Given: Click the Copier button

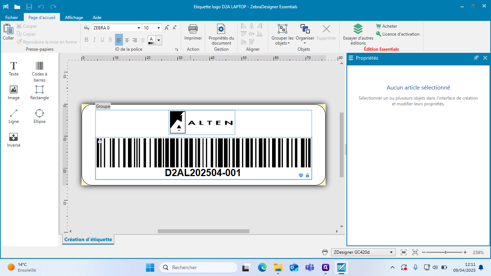Looking at the screenshot, I should pos(26,34).
